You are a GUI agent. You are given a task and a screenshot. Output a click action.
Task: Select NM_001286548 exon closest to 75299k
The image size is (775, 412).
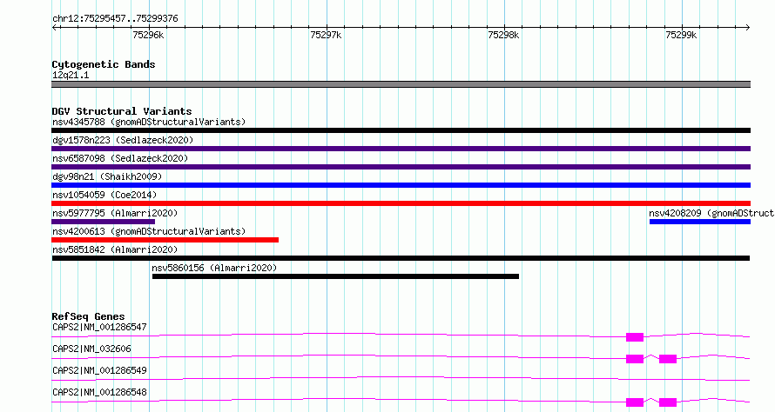pos(668,402)
